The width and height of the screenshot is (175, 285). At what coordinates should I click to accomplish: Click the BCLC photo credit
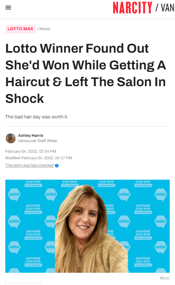tap(165, 278)
